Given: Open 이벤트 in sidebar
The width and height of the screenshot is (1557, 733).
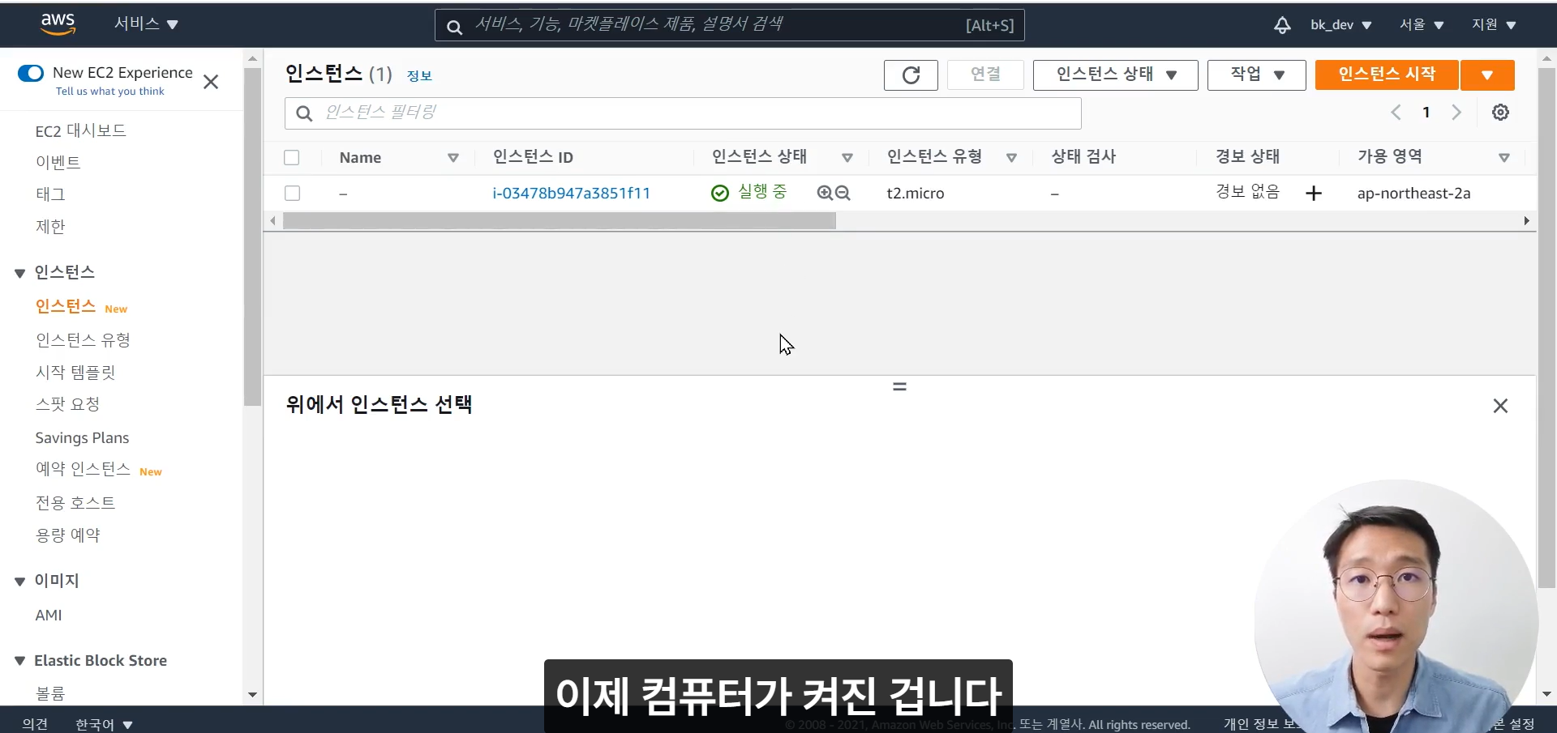Looking at the screenshot, I should (58, 163).
